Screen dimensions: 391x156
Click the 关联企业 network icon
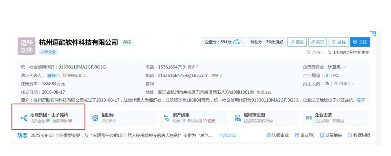64,75
